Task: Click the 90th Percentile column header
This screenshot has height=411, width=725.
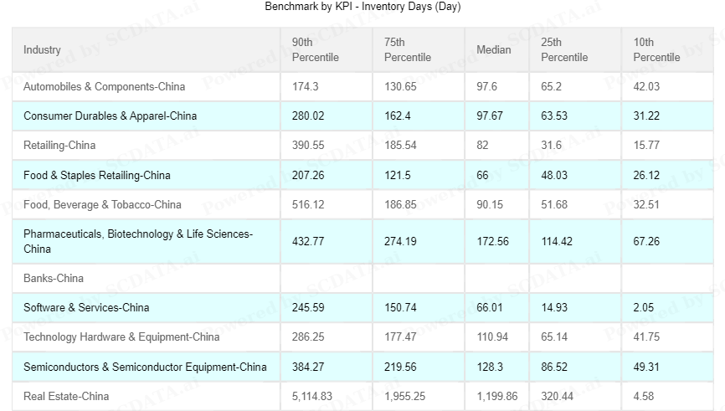Action: (x=316, y=50)
